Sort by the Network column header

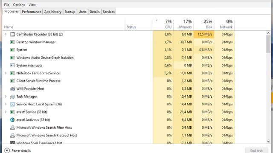(224, 24)
